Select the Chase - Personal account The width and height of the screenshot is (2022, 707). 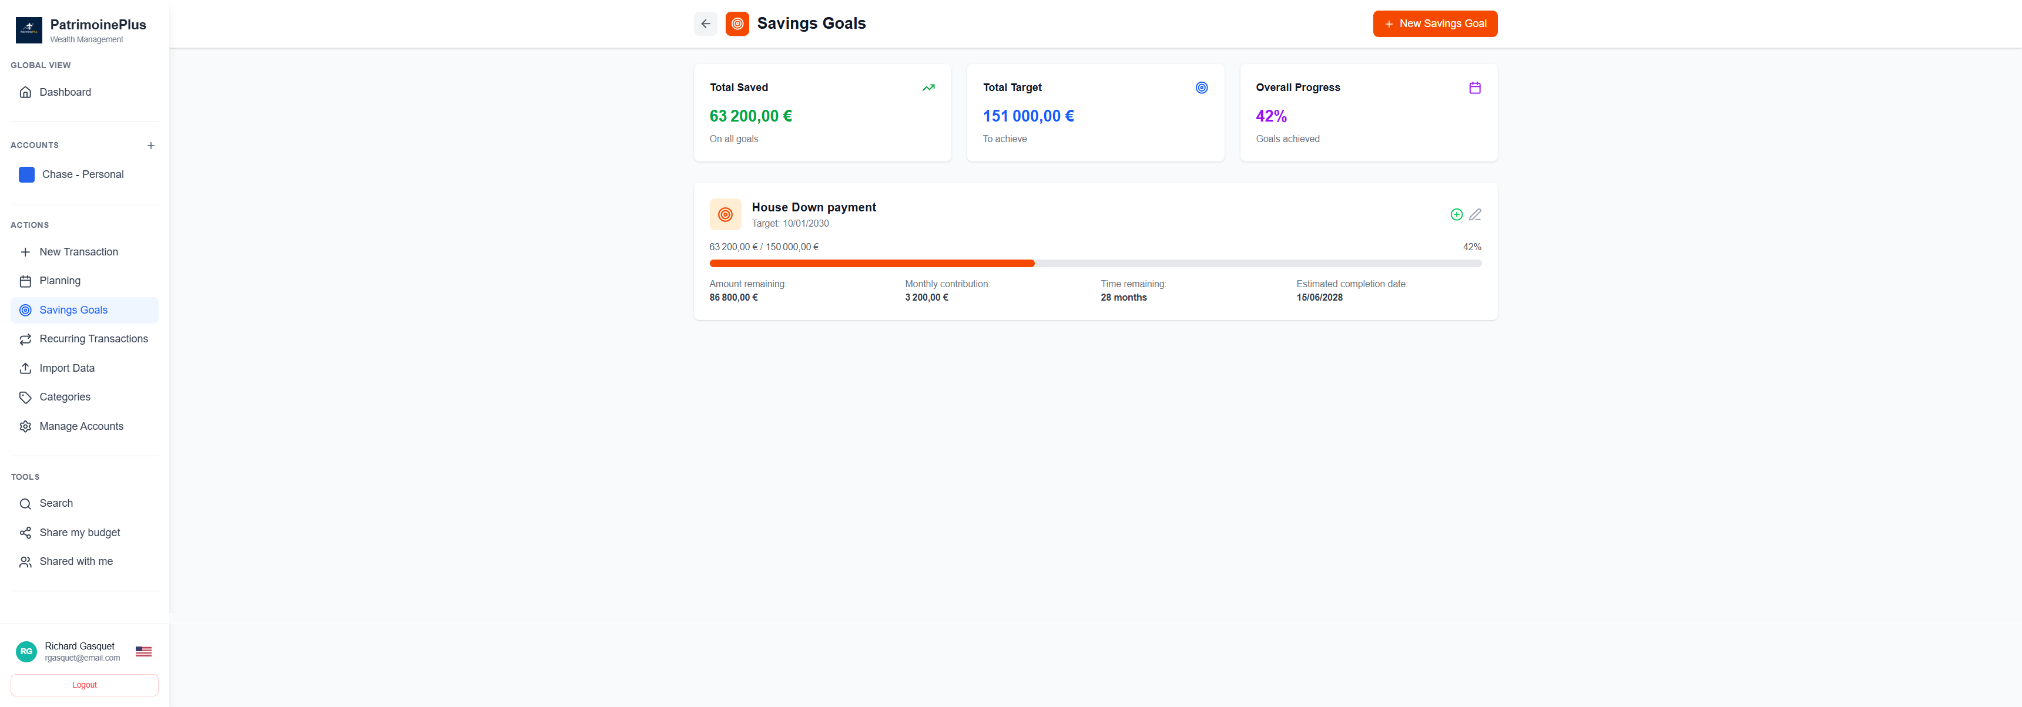point(82,174)
